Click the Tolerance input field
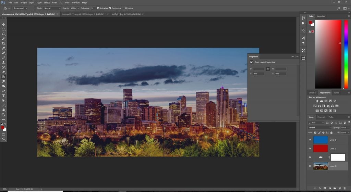The height and width of the screenshot is (192, 351). 93,8
